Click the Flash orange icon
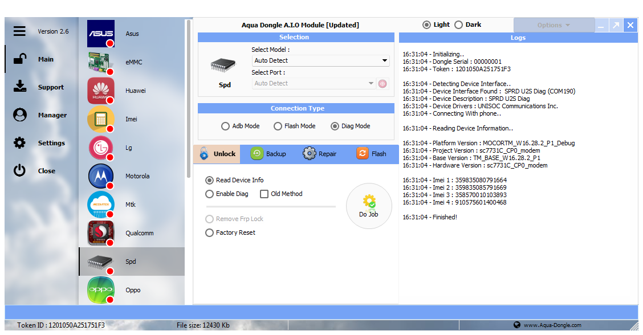Screen dimensions: 643x335 pos(363,153)
